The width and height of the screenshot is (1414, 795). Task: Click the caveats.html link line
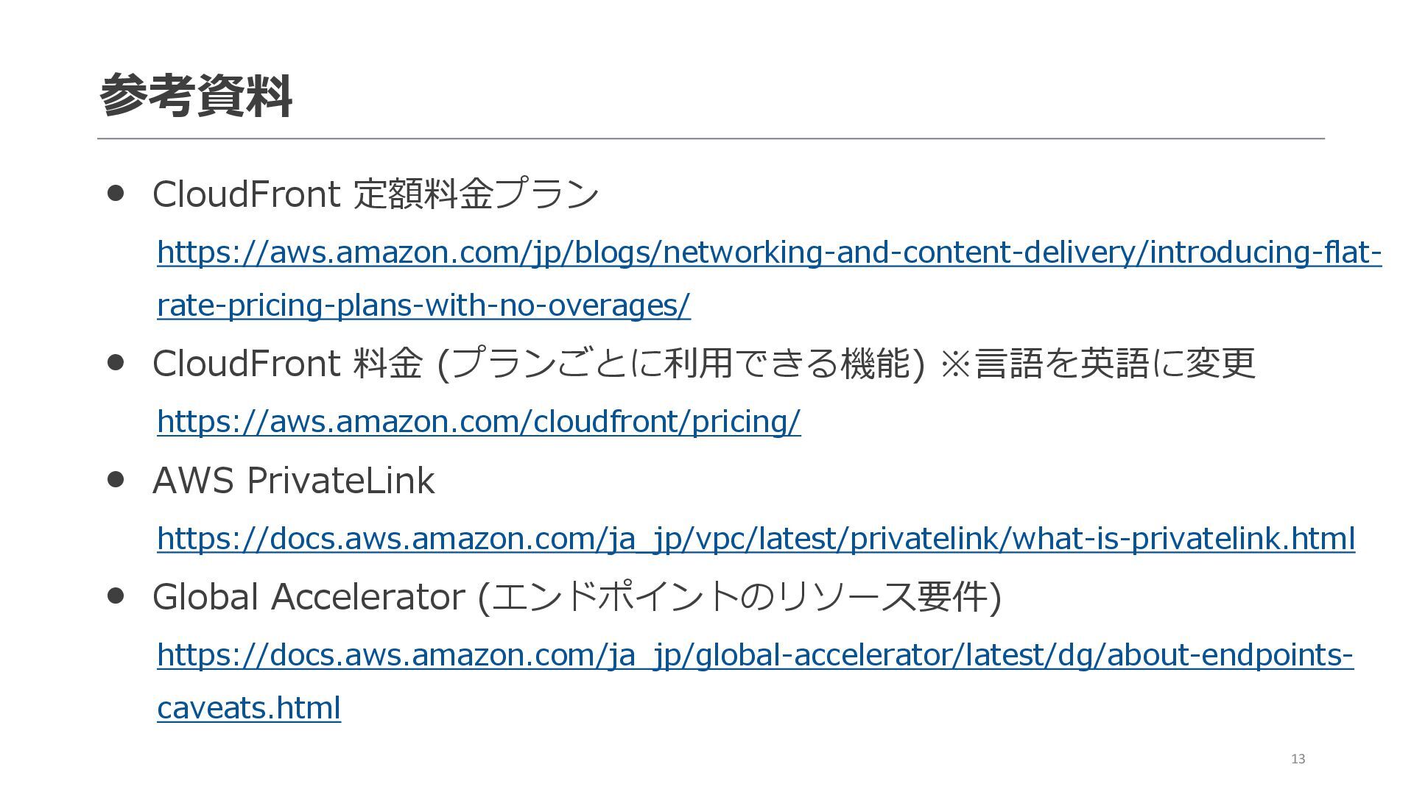click(x=249, y=708)
